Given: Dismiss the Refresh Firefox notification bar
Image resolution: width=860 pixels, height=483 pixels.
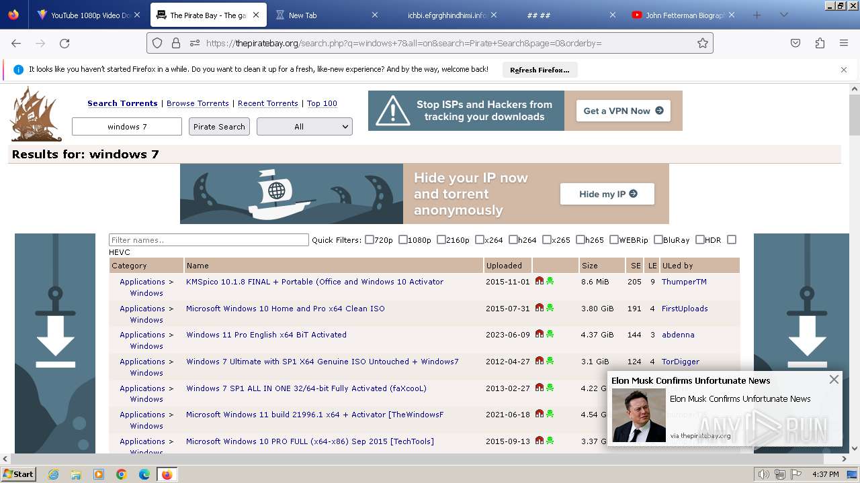Looking at the screenshot, I should 844,70.
